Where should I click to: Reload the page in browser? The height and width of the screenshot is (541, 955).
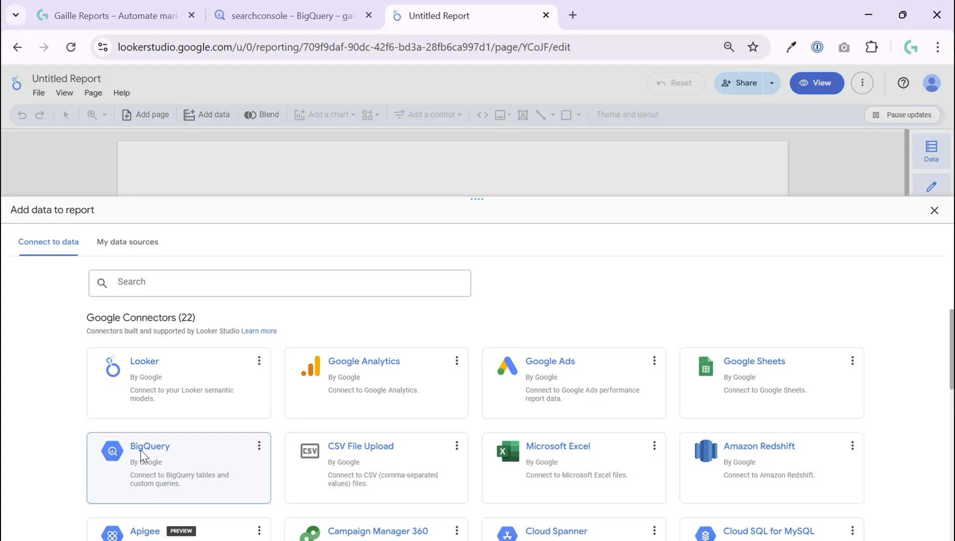(71, 47)
